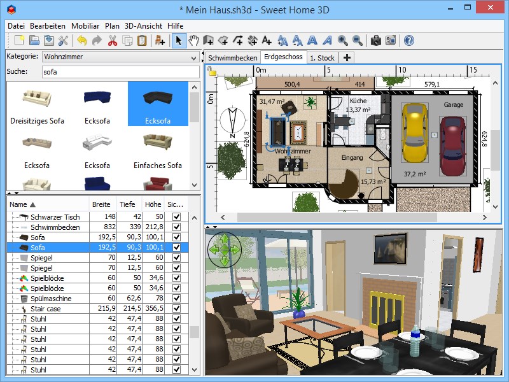The width and height of the screenshot is (509, 382).
Task: Click the Zoom in magnifier icon
Action: [343, 41]
